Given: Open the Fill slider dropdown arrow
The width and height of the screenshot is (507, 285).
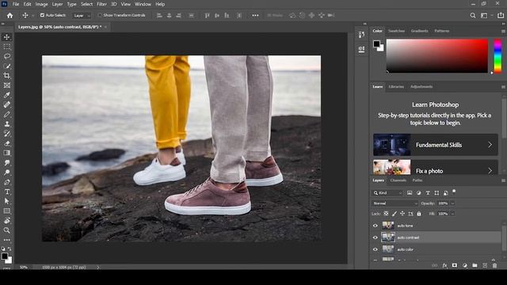Looking at the screenshot, I should (452, 214).
